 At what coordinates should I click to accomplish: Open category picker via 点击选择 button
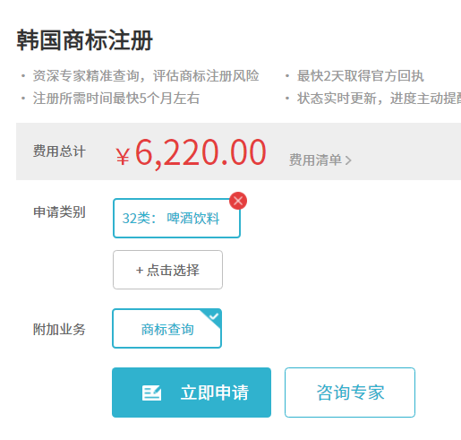click(x=167, y=270)
